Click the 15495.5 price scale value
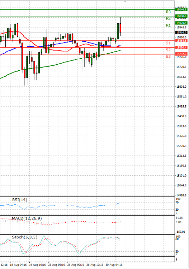This screenshot has height=269, width=189. [x=181, y=106]
